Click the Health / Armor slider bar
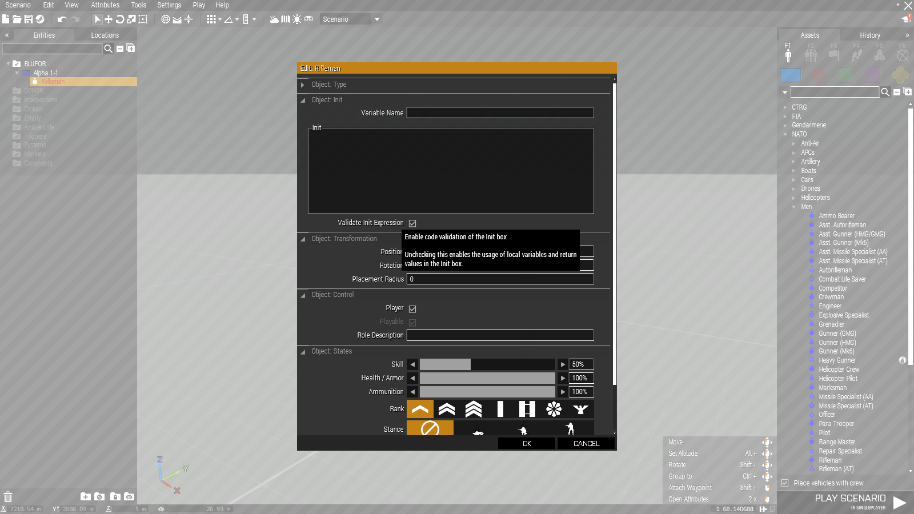The width and height of the screenshot is (914, 514). tap(487, 378)
